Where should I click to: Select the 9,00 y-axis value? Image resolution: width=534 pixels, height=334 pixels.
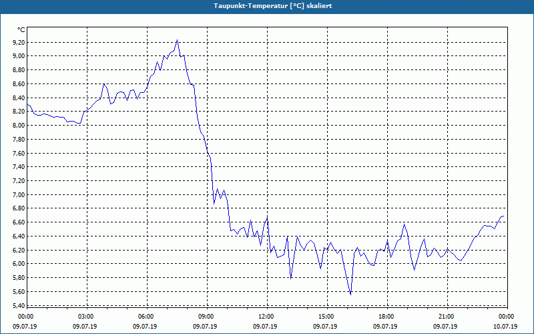[19, 56]
